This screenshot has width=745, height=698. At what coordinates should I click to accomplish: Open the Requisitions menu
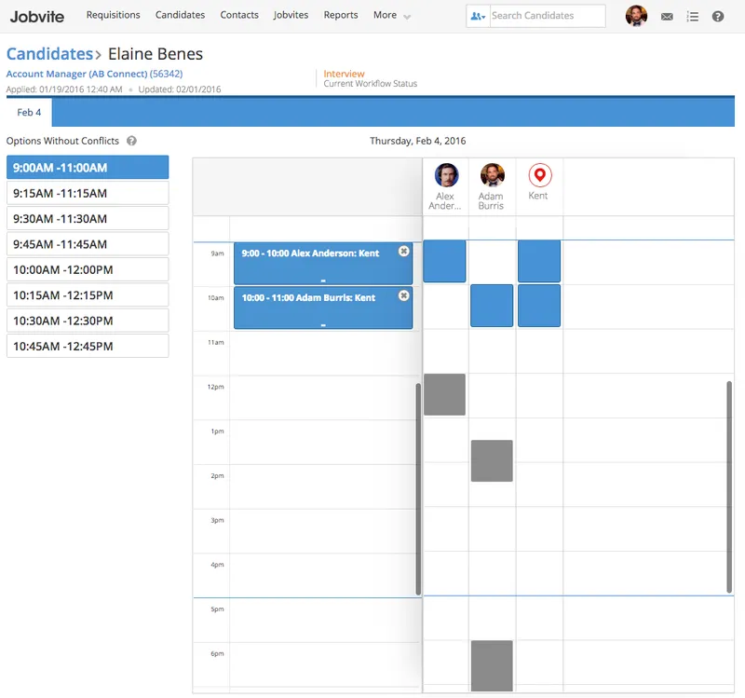[x=113, y=15]
